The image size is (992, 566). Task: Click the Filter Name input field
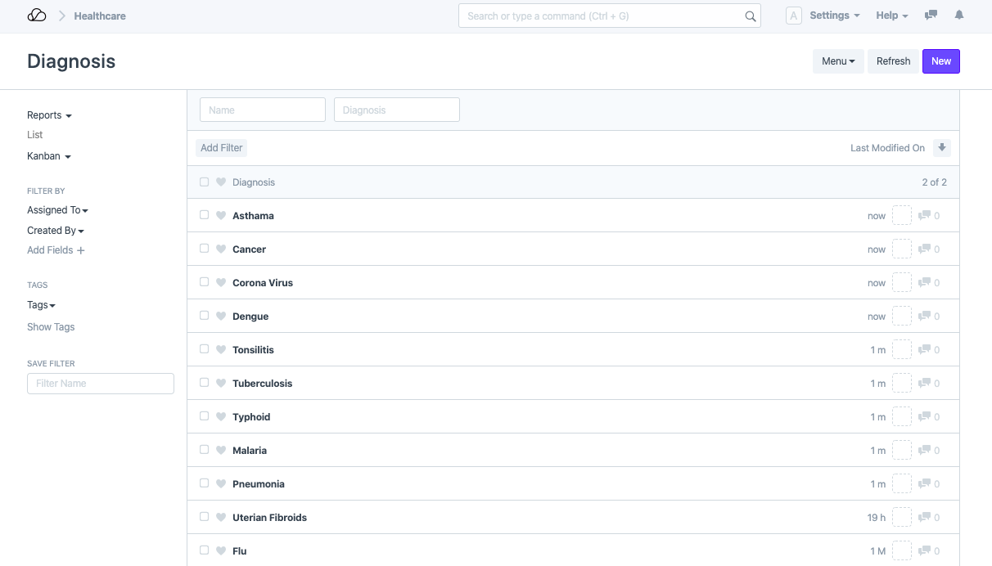(x=101, y=384)
